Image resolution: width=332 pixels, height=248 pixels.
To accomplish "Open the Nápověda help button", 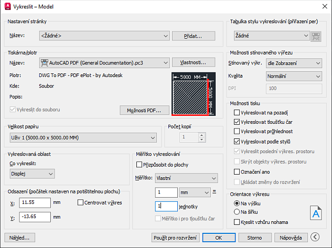I will pyautogui.click(x=291, y=238).
